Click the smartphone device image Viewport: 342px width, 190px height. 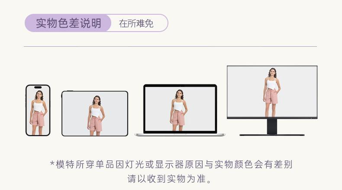(x=38, y=110)
